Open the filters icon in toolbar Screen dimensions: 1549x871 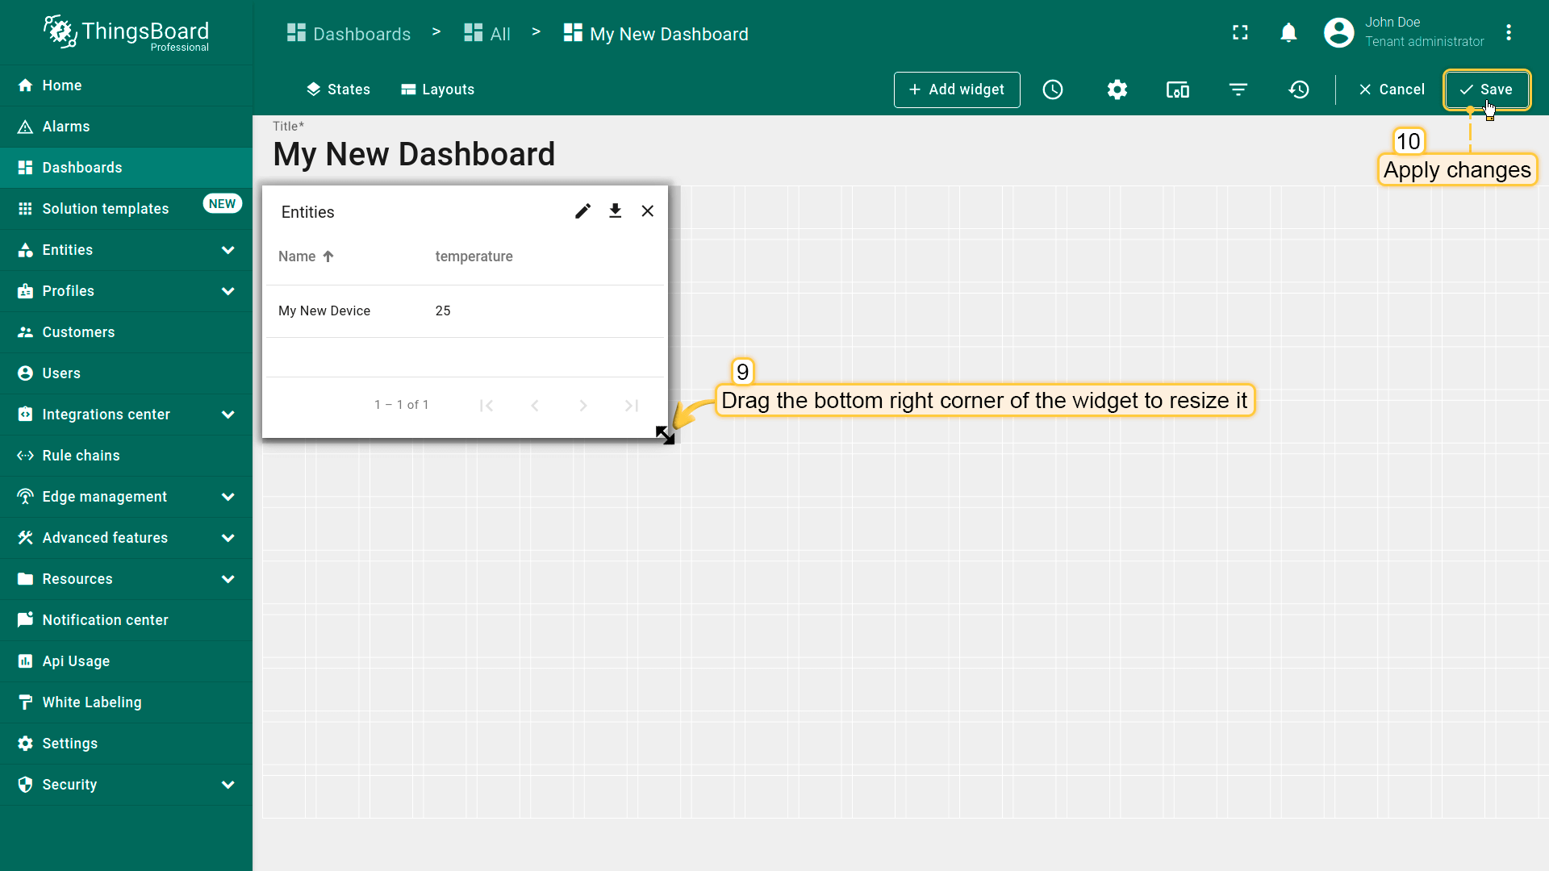tap(1238, 90)
